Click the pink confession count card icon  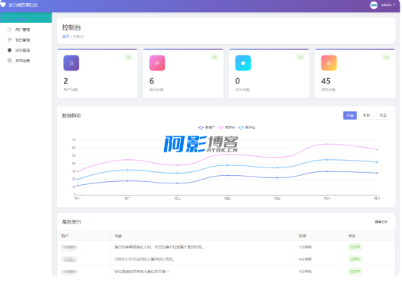click(157, 63)
